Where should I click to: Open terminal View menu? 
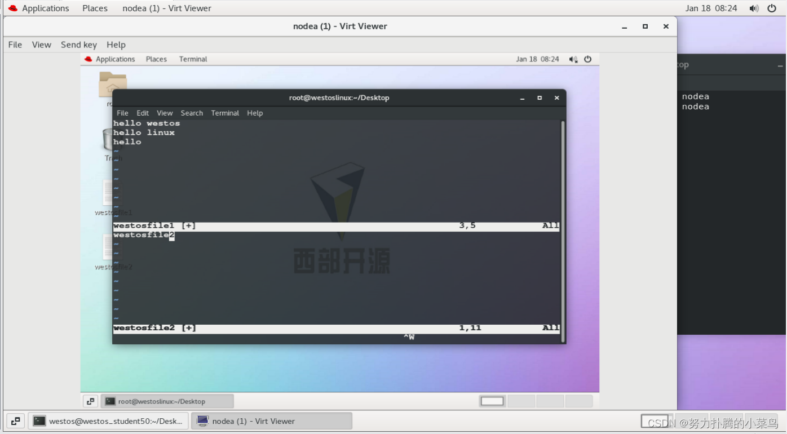pyautogui.click(x=165, y=113)
